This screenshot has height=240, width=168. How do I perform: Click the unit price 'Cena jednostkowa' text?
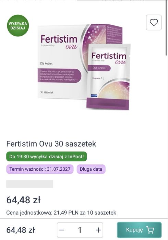[x=61, y=213]
